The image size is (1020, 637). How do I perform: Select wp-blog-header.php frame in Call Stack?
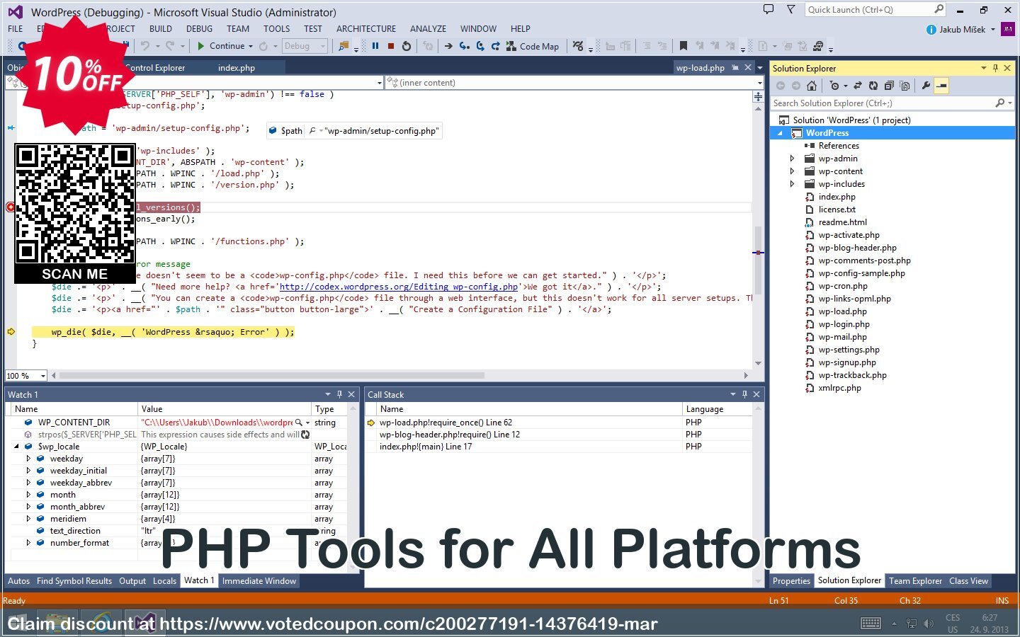point(449,435)
